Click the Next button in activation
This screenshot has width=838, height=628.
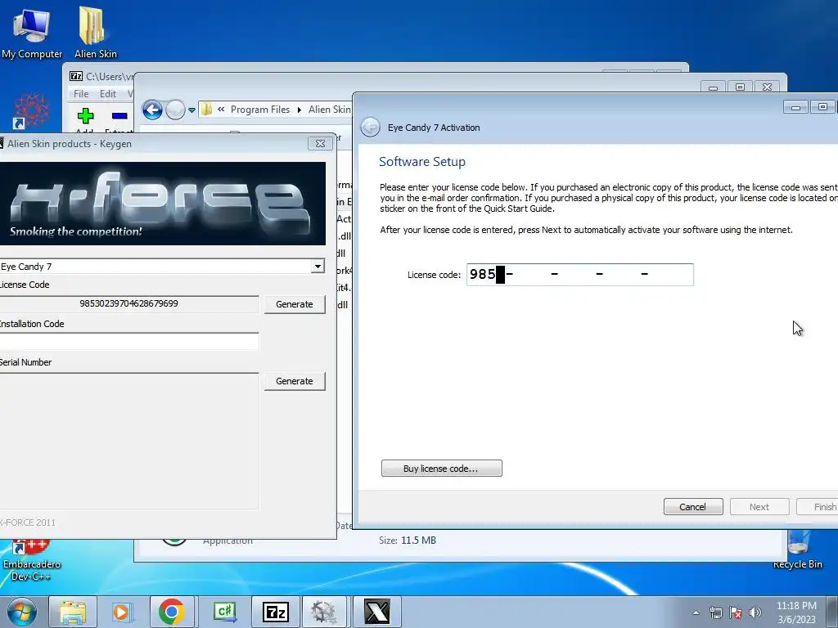[x=759, y=507]
